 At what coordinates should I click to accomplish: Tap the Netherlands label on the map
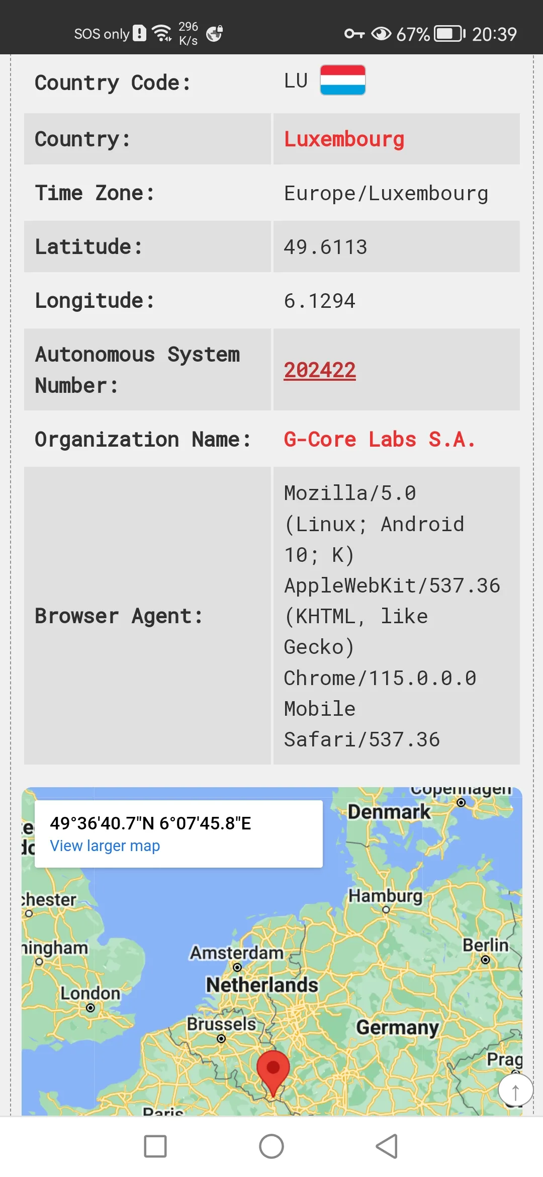coord(262,984)
